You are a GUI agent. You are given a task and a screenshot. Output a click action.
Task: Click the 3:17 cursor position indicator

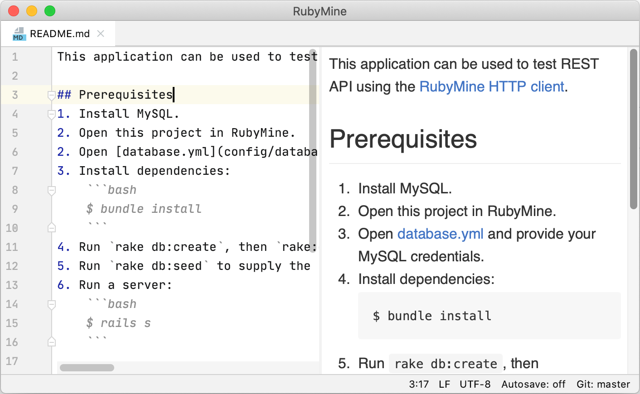(x=418, y=384)
